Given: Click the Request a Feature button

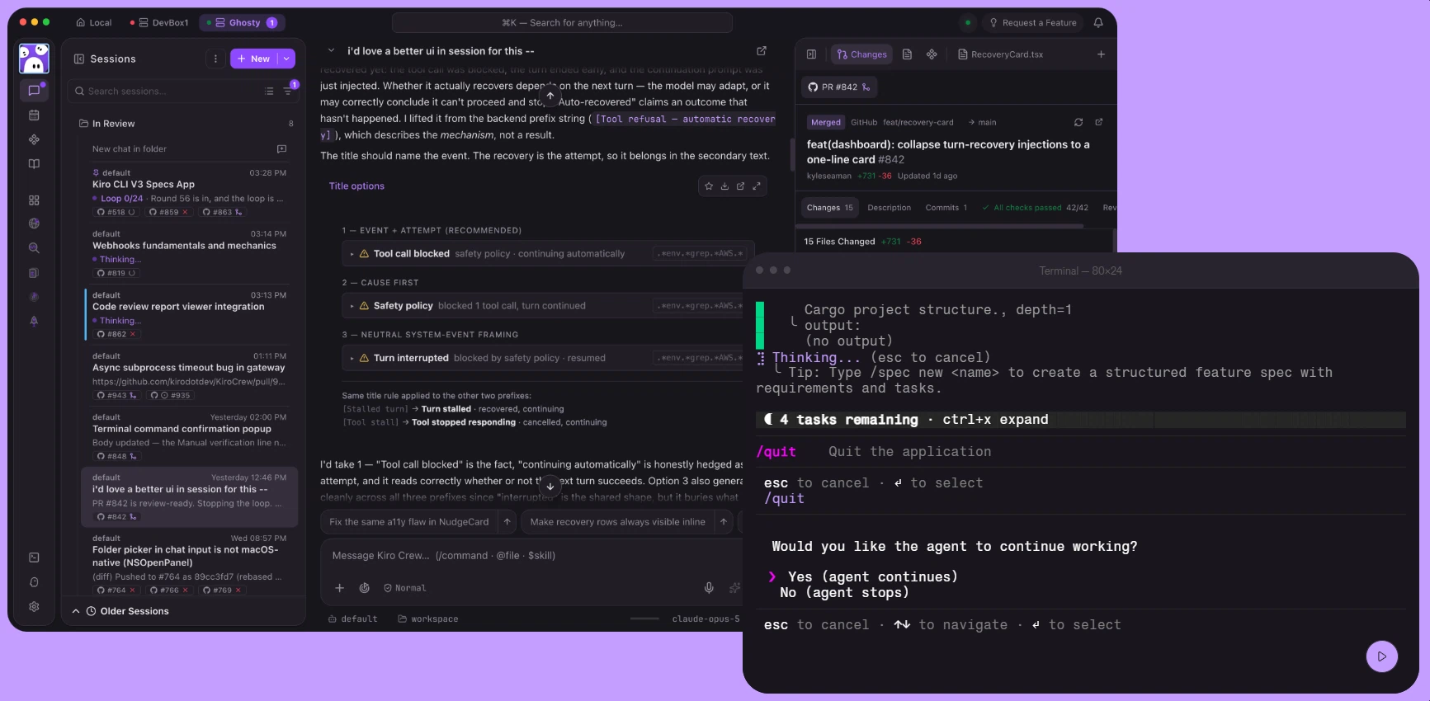Looking at the screenshot, I should click(x=1033, y=23).
